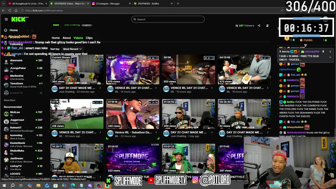Click the Venice IRL - Subathon Da... title
This screenshot has width=336, height=189.
(133, 132)
